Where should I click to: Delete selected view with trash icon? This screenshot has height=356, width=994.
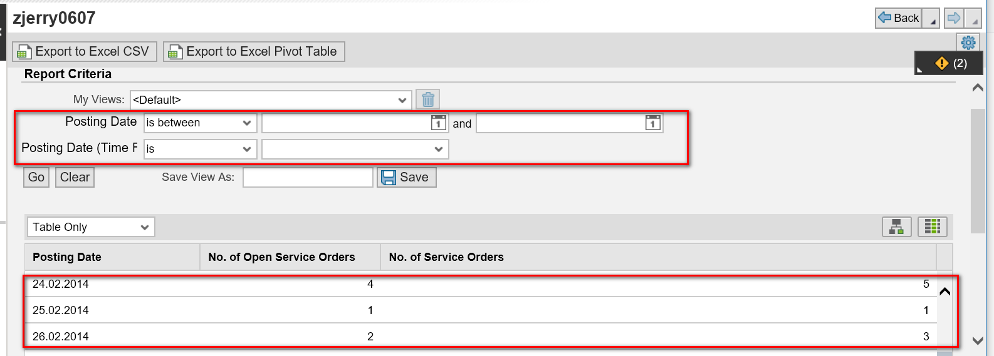[428, 99]
